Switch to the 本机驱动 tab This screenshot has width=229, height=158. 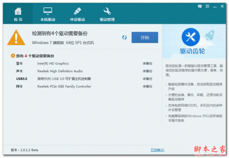[48, 14]
